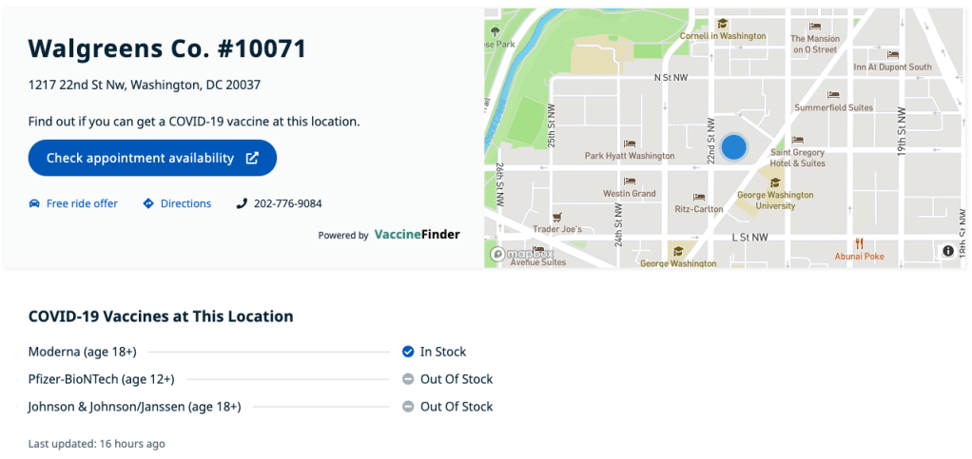This screenshot has height=459, width=972.
Task: Open Directions to this Walgreens
Action: click(185, 203)
